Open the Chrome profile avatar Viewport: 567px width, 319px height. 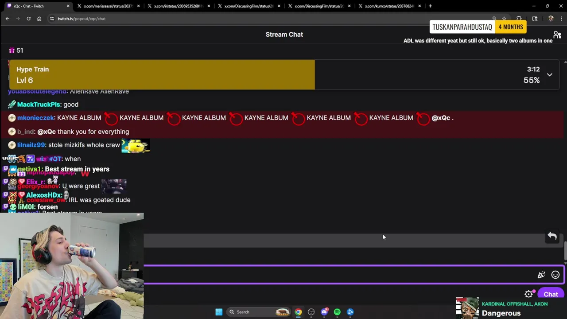click(551, 19)
